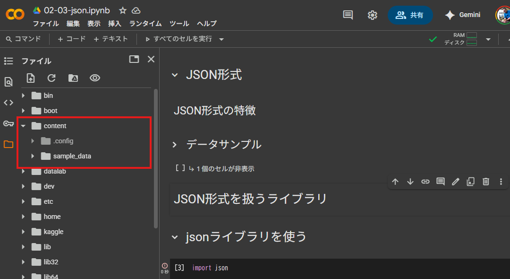Click the mount Google Drive icon
This screenshot has height=279, width=510.
pos(73,78)
